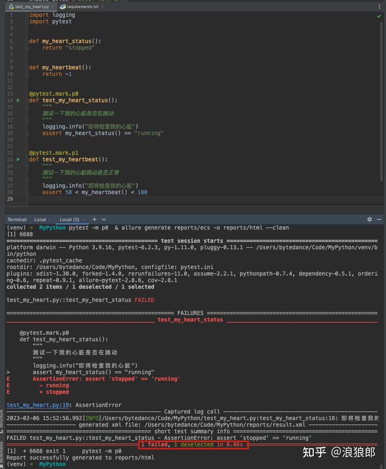Hide the Terminal panel with minimize icon
This screenshot has height=469, width=386.
pyautogui.click(x=379, y=219)
